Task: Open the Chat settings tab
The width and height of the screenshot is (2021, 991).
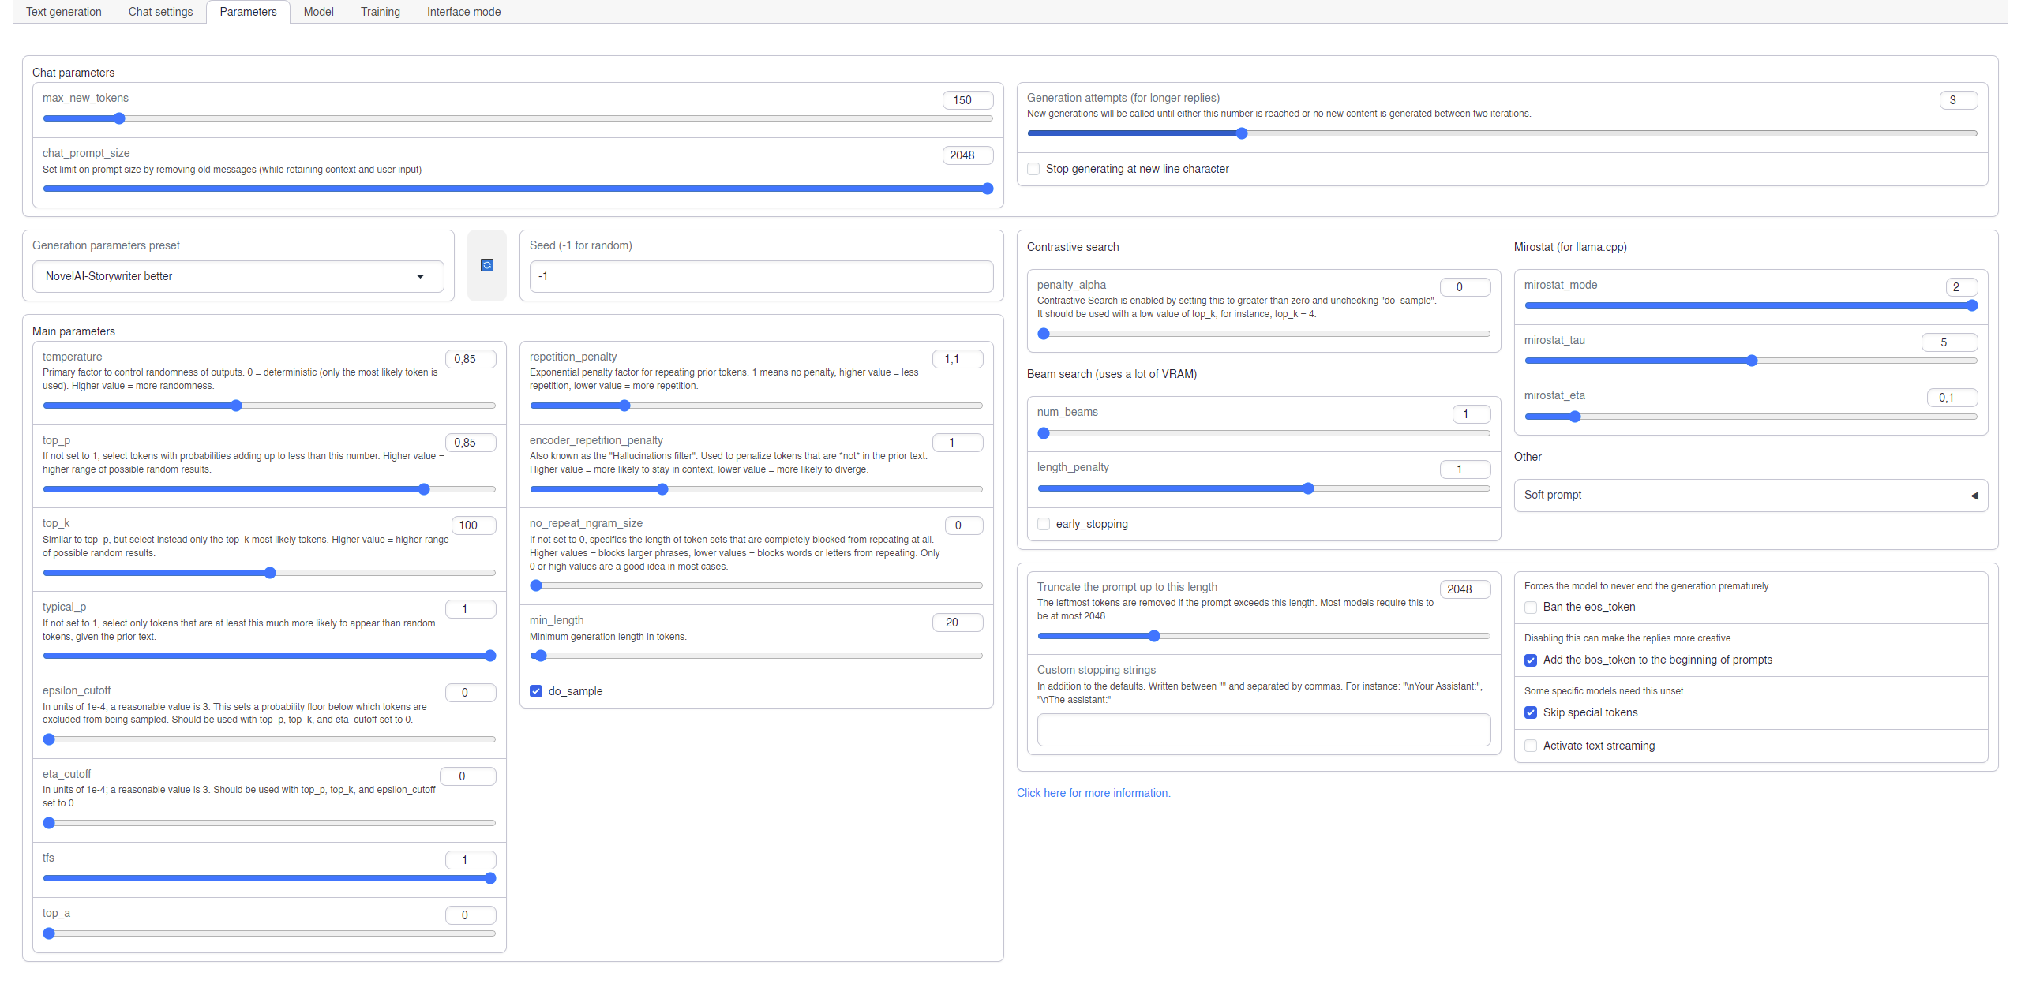Action: 160,12
